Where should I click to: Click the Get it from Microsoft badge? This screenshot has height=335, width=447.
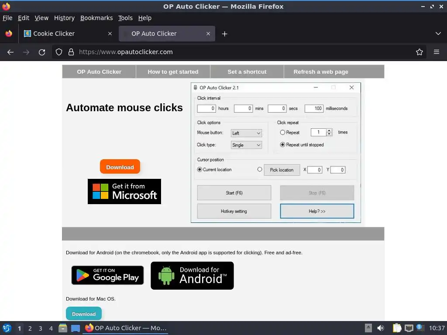[x=124, y=191]
